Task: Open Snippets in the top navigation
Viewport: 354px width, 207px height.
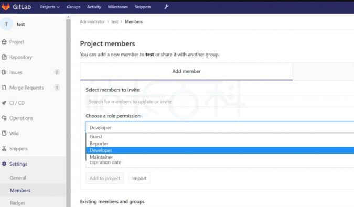Action: click(x=143, y=7)
